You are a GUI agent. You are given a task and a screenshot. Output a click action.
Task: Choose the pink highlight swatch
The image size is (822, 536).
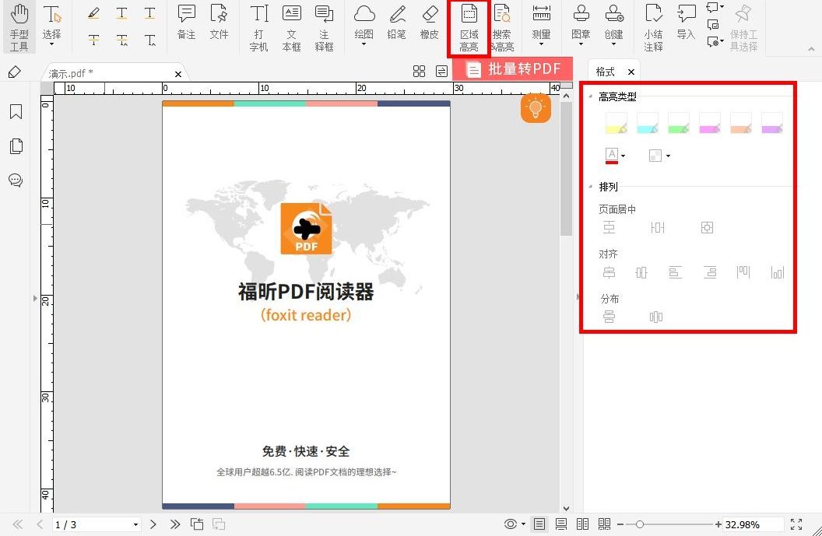710,123
